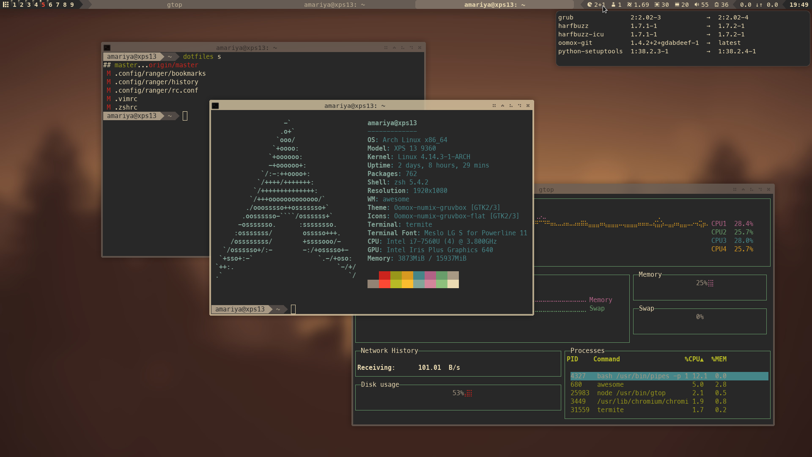The height and width of the screenshot is (457, 812).
Task: Toggle sticky on the gtop window
Action: (752, 190)
